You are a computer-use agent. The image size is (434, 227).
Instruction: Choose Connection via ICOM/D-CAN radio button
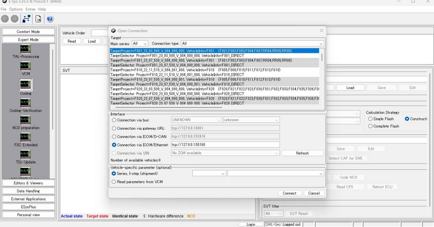point(114,137)
